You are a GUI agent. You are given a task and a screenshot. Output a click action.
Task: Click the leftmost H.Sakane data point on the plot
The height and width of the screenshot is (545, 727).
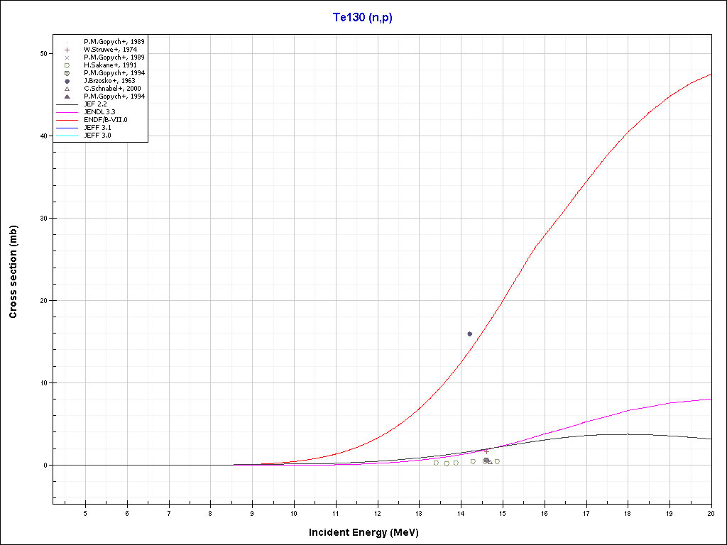436,463
